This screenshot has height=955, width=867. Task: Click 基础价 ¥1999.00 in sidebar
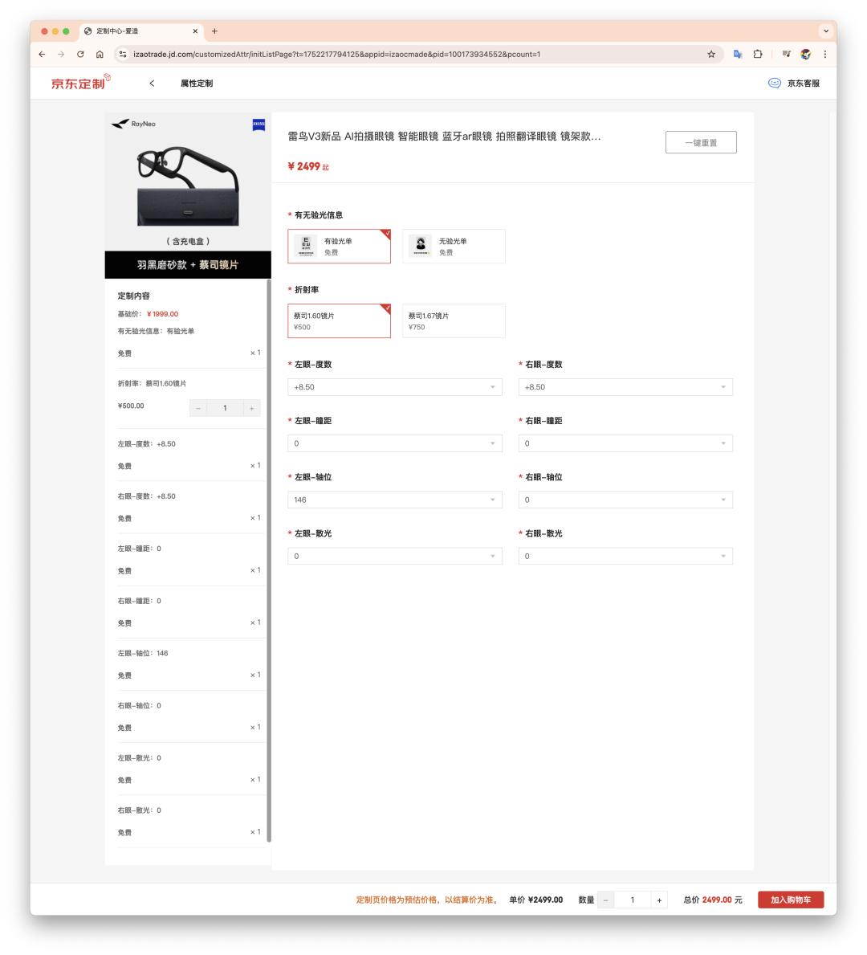coord(148,314)
